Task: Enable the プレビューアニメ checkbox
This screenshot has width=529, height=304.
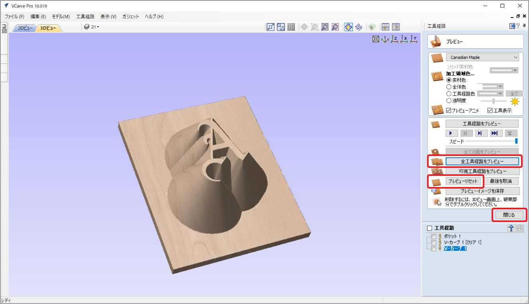Action: click(x=449, y=111)
